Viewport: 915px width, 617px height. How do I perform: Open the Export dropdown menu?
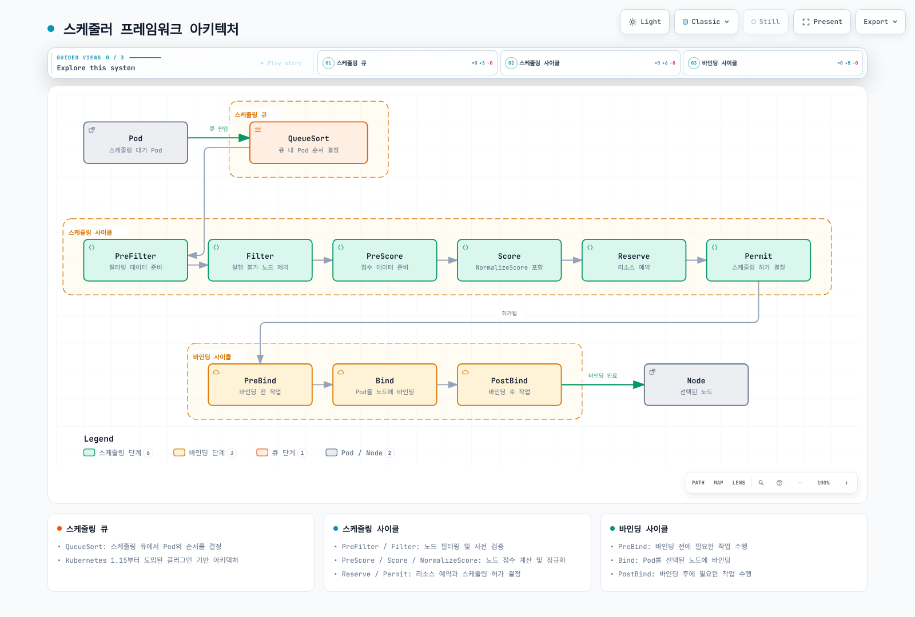click(881, 22)
